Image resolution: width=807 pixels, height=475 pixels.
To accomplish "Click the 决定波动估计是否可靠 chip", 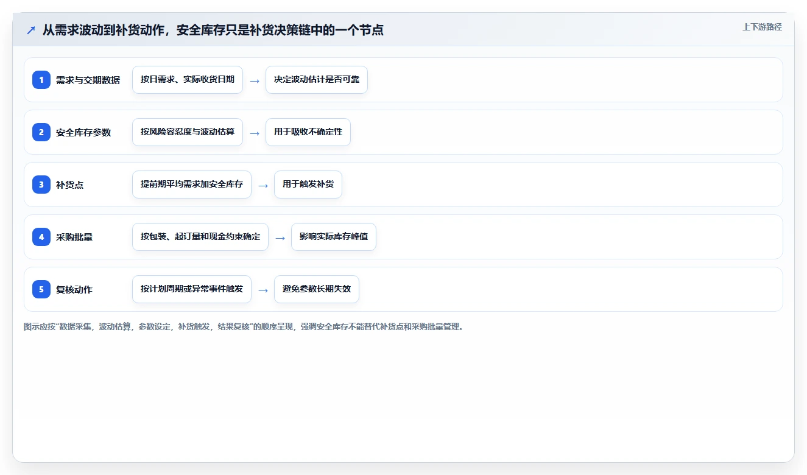I will tap(317, 80).
